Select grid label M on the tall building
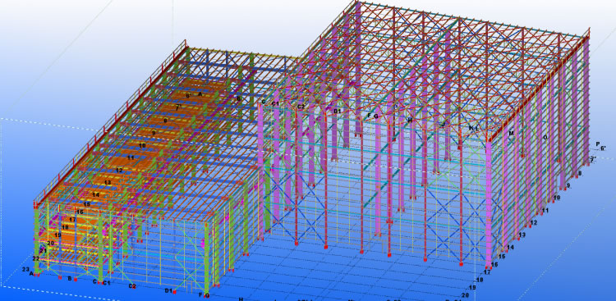The width and height of the screenshot is (616, 301). click(511, 134)
